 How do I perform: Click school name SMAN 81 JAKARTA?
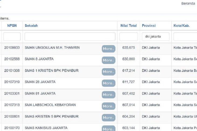(x=40, y=93)
